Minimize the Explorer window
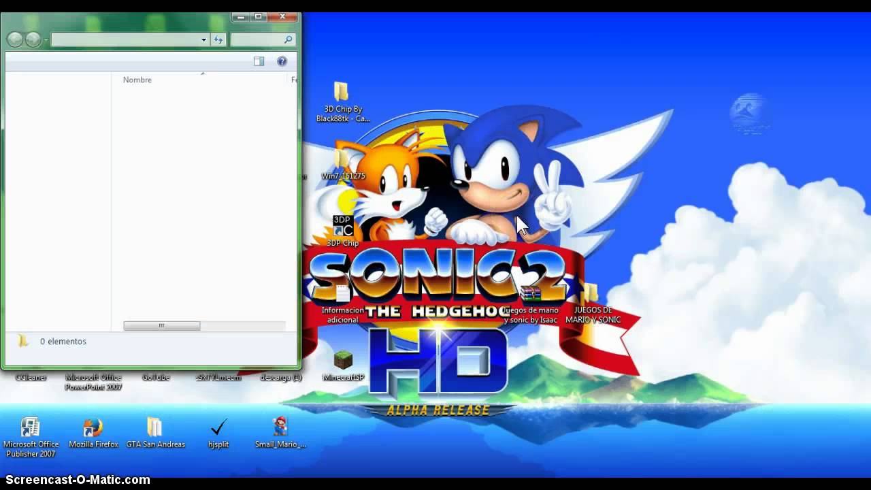871x490 pixels. coord(241,16)
